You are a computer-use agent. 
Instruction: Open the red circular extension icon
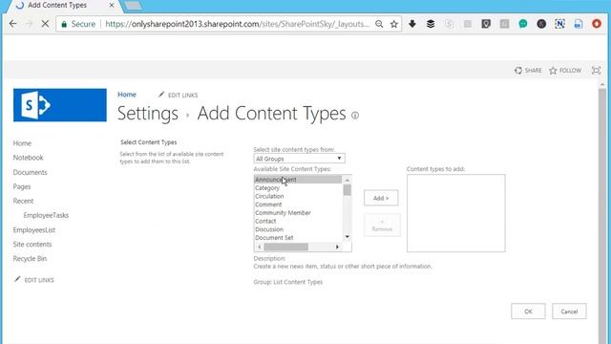597,24
